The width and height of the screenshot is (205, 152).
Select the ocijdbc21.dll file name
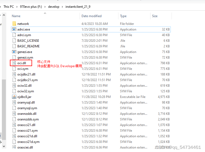point(26,74)
